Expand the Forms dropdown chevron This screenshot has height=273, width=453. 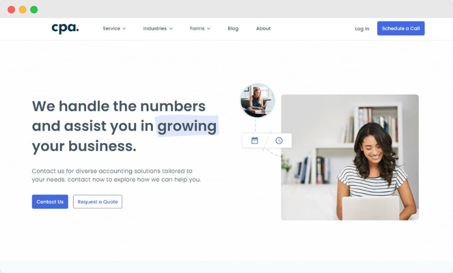(208, 28)
